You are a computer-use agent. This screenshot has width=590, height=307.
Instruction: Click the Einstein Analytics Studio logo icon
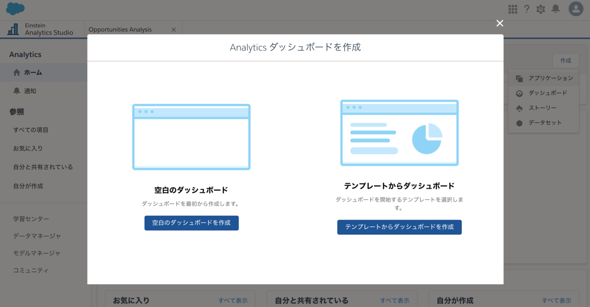pos(12,29)
